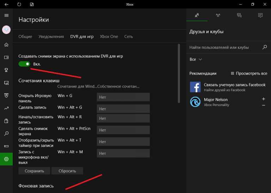
Task: Click custom shortcut field for Сделать снимок экрана
Action: 123,130
